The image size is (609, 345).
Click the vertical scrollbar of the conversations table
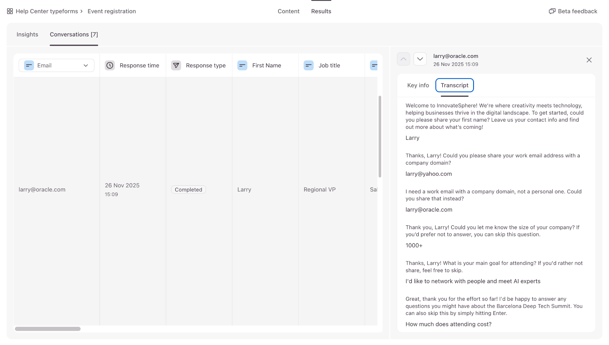click(380, 137)
